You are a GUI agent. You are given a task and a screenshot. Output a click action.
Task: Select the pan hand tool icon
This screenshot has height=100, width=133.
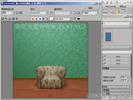click(x=113, y=98)
